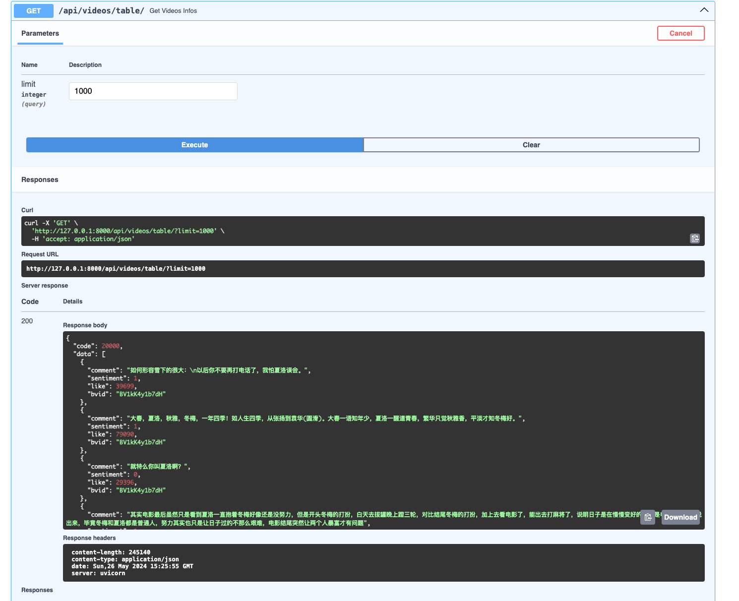Click the Response body label
Image resolution: width=739 pixels, height=601 pixels.
point(85,325)
